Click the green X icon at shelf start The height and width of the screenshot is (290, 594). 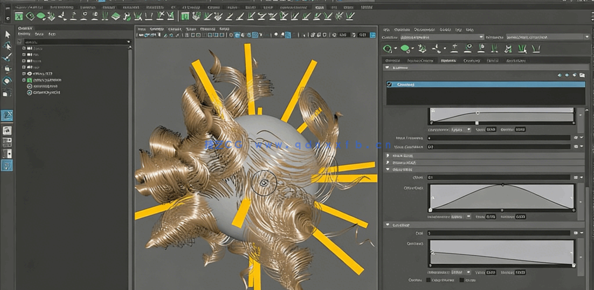click(x=19, y=17)
